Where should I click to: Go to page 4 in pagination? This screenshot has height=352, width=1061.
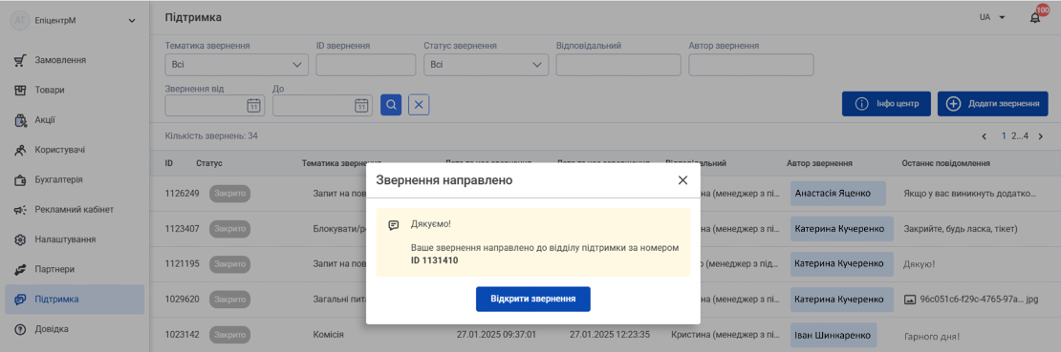(1027, 136)
